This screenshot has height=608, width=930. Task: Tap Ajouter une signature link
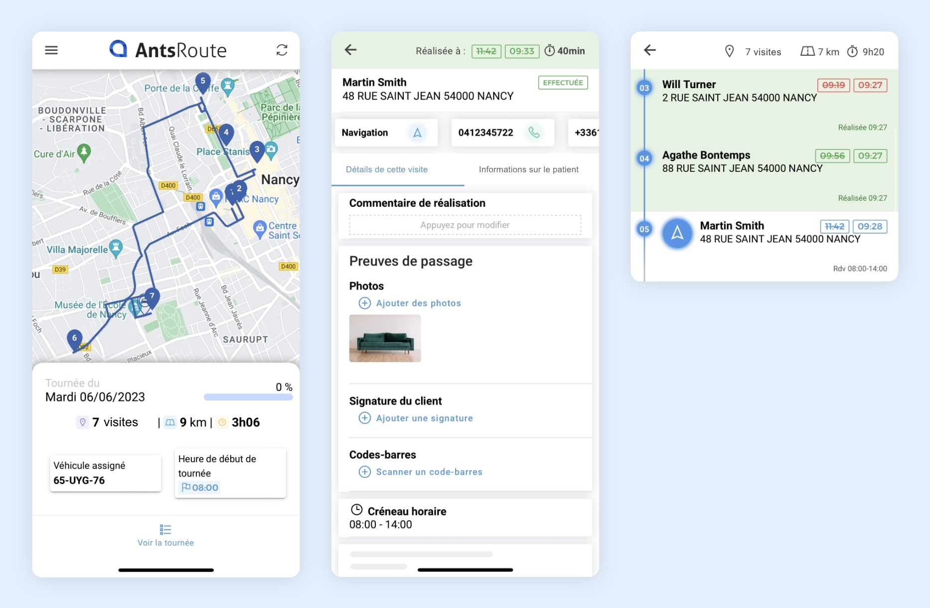click(424, 418)
